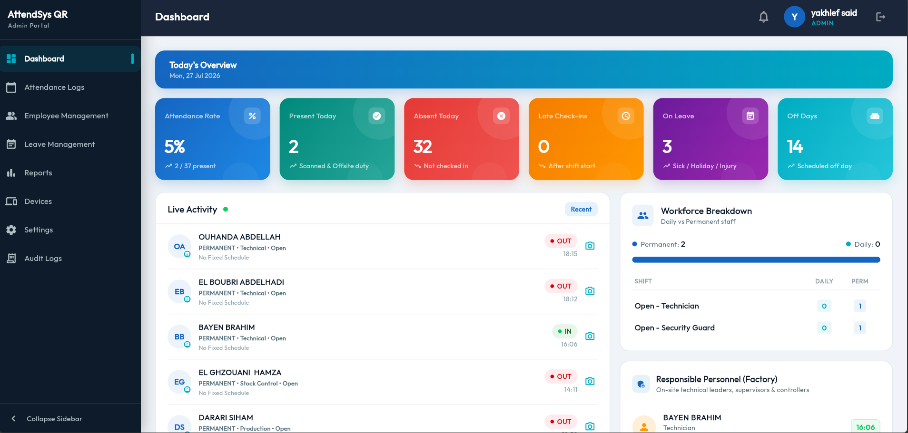Open the Settings page label
The image size is (908, 433).
coord(39,230)
